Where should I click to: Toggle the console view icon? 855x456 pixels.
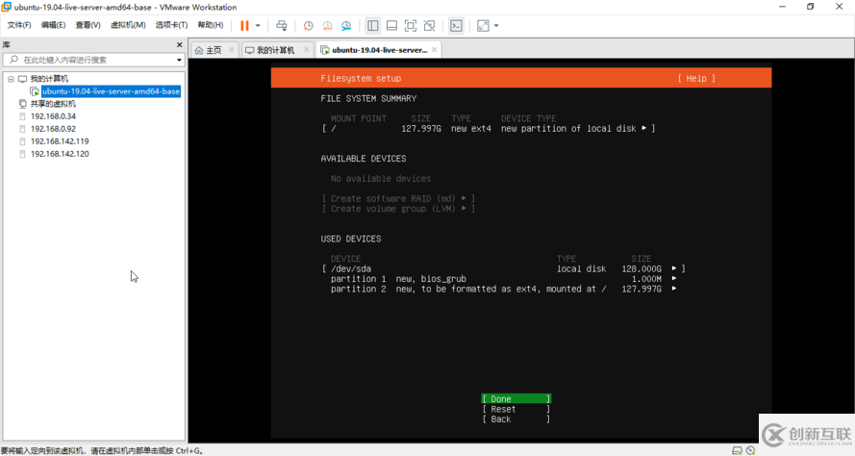tap(456, 26)
